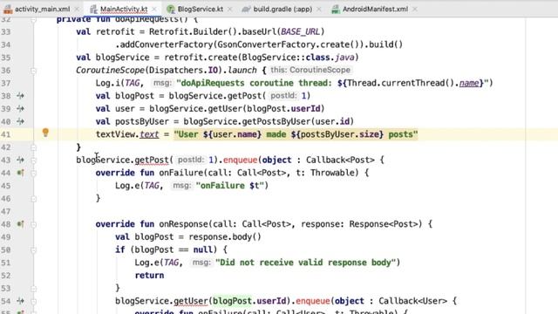Click the suspend call gutter icon on line 40
This screenshot has width=558, height=314.
(20, 121)
